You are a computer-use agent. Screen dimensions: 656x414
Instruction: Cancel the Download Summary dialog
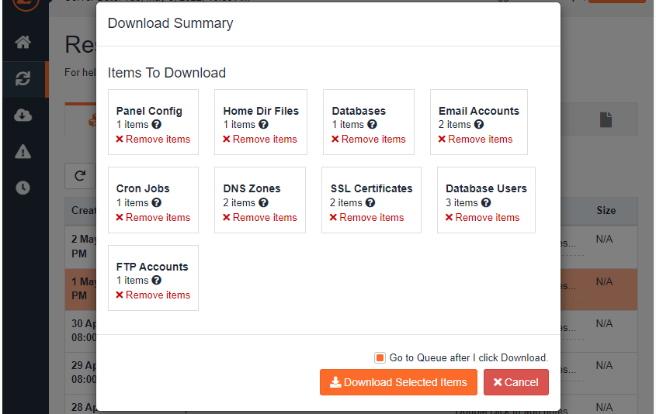pyautogui.click(x=515, y=382)
